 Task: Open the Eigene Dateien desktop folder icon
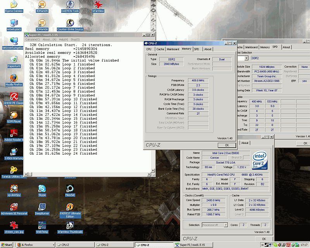[14, 7]
